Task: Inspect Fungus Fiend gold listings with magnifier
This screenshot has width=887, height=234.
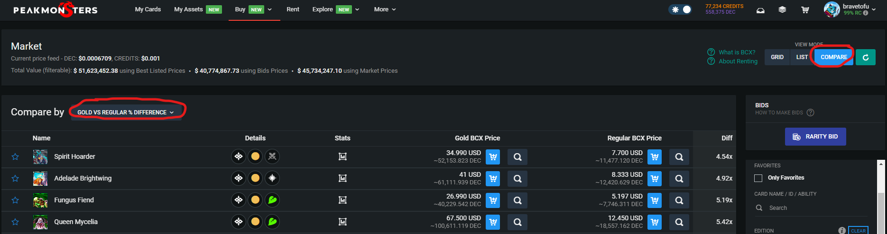Action: point(517,200)
